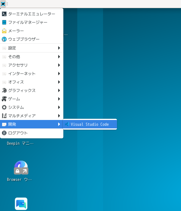Open ターミナルエミュレーター from the menu

[32, 14]
